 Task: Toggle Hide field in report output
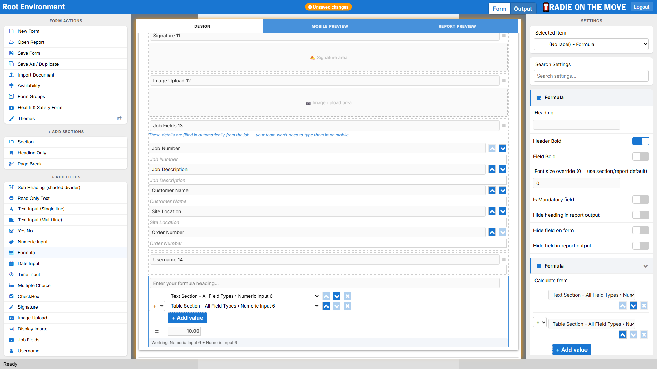tap(641, 246)
